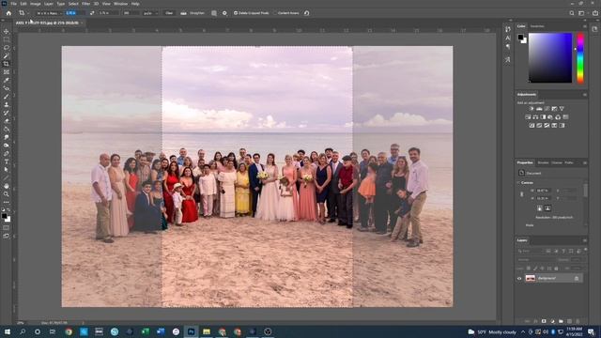
Task: Open the Select menu
Action: [x=73, y=4]
